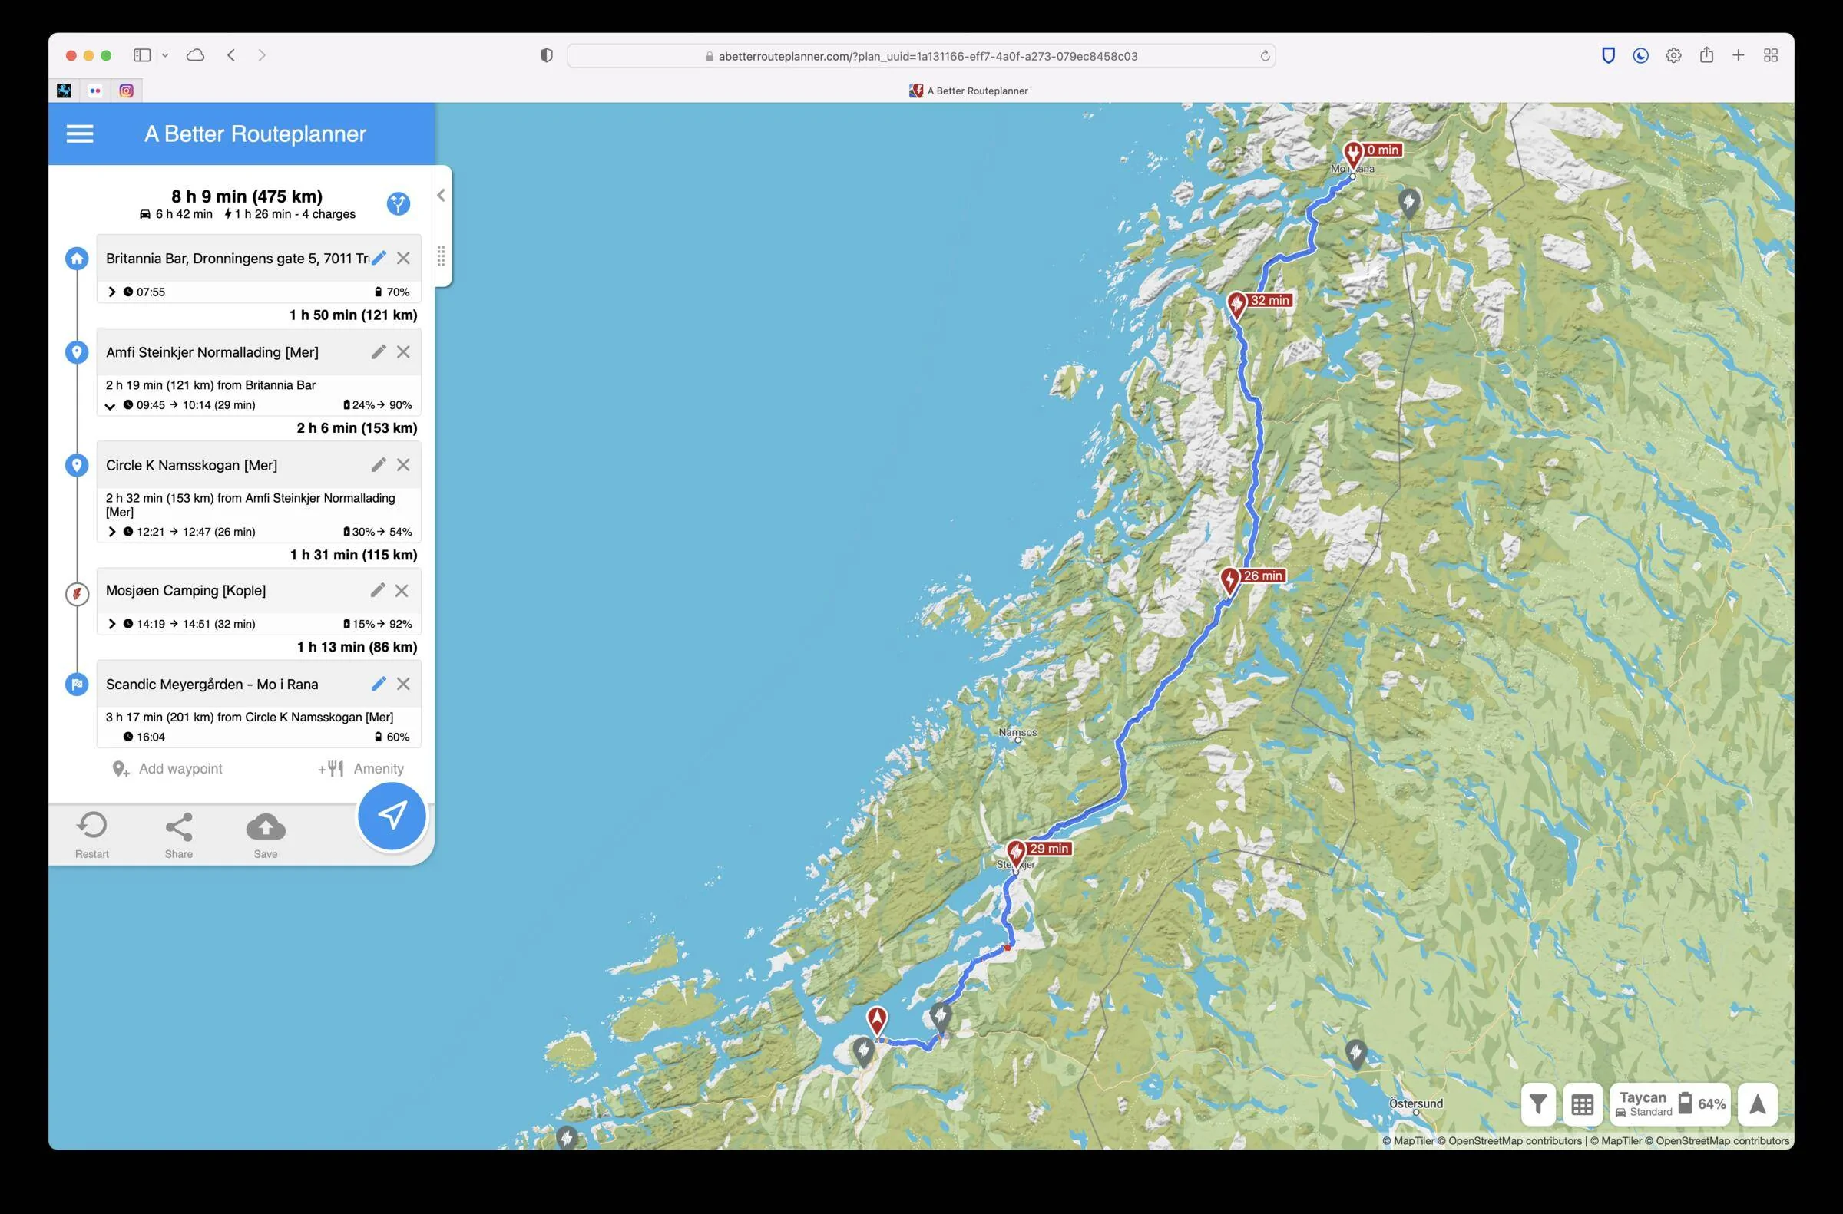Open the Instagram pinned tab
The image size is (1843, 1214).
coord(126,91)
